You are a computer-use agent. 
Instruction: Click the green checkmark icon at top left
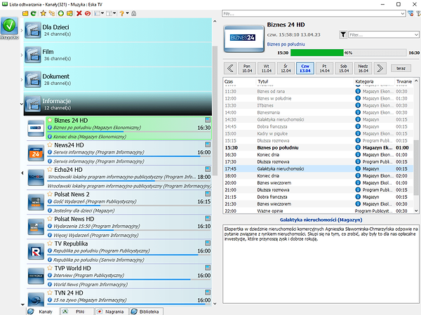click(x=9, y=26)
